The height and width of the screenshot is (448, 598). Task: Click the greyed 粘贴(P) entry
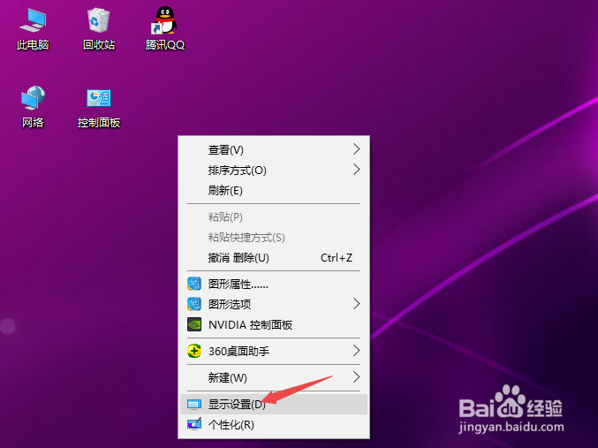coord(274,216)
